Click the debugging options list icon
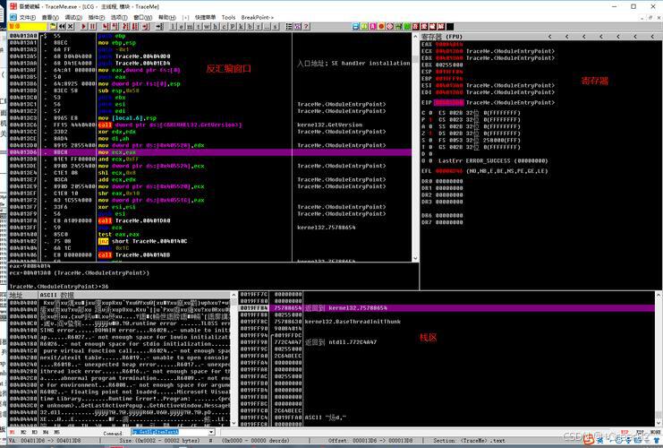 289,26
